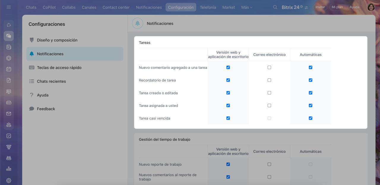Open Ayuda in the Configuraciones sidebar

point(75,95)
